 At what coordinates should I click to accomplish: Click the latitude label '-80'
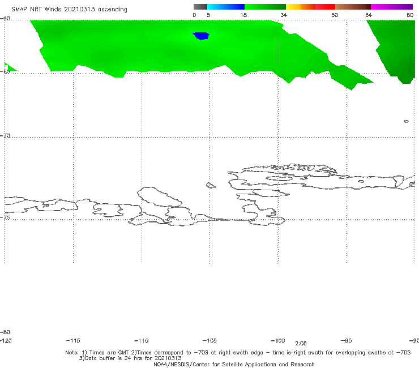[5, 332]
